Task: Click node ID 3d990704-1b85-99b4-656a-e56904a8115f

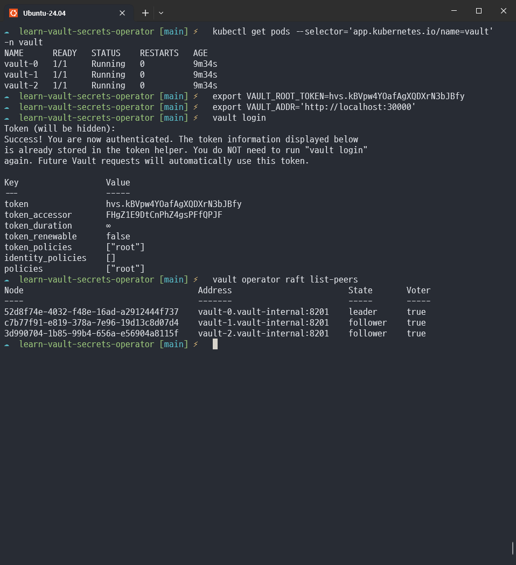Action: point(92,334)
